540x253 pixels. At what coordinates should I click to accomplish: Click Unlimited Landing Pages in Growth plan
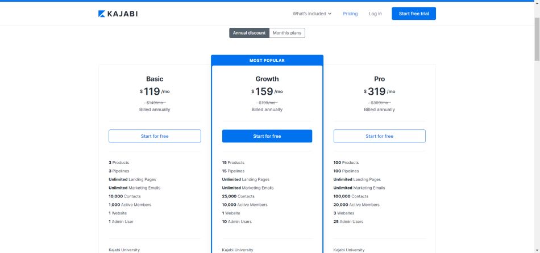coord(246,179)
